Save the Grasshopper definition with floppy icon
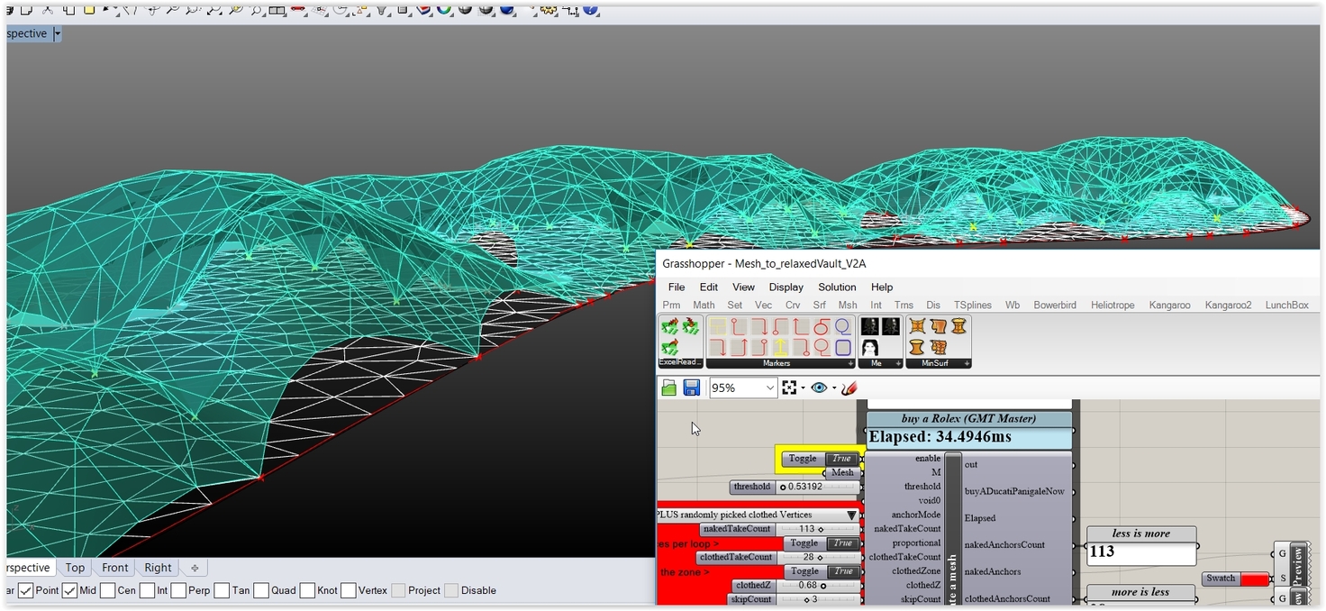The image size is (1326, 611). (x=692, y=388)
